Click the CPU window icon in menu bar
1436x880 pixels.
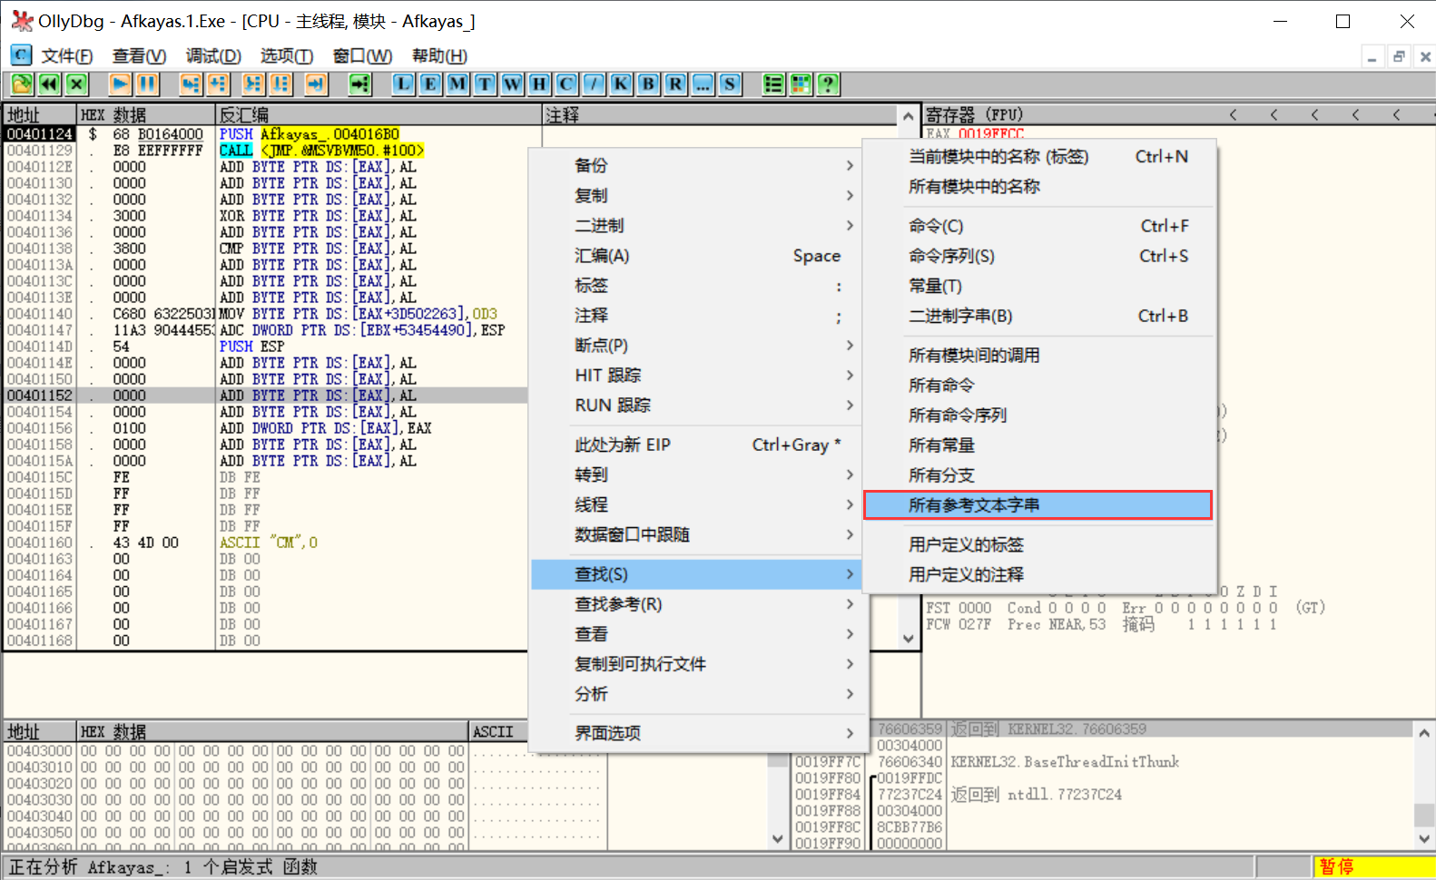21,55
